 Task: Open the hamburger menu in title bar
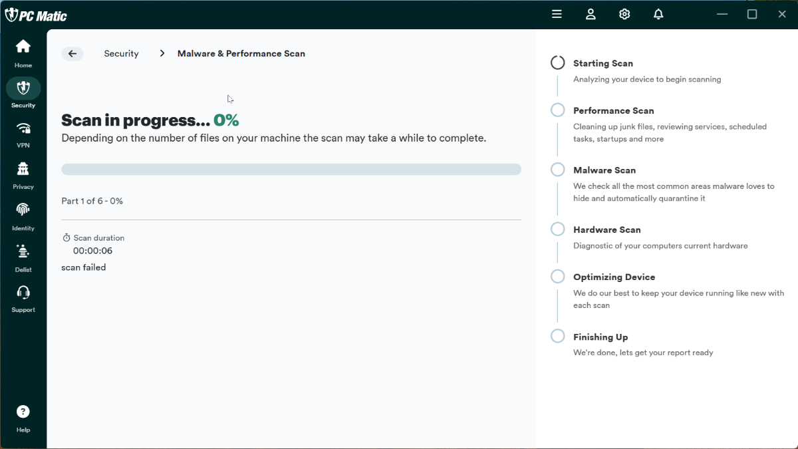[x=557, y=14]
